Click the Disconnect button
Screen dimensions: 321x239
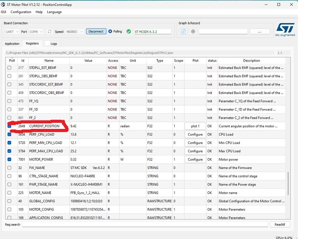(96, 31)
